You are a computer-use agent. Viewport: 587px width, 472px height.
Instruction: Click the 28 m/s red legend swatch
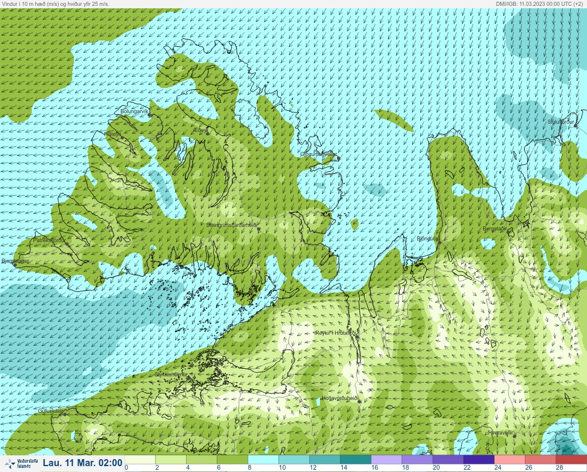pyautogui.click(x=571, y=459)
